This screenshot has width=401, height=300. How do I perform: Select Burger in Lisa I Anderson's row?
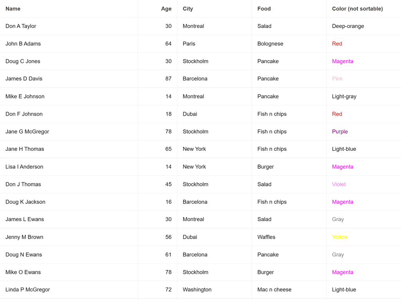tap(266, 167)
